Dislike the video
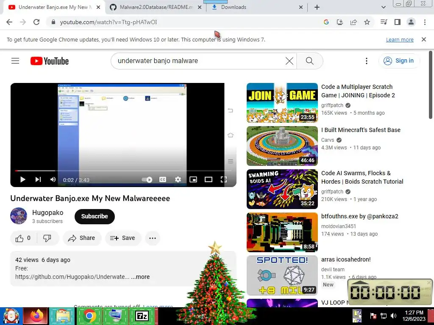This screenshot has width=434, height=325. click(47, 238)
